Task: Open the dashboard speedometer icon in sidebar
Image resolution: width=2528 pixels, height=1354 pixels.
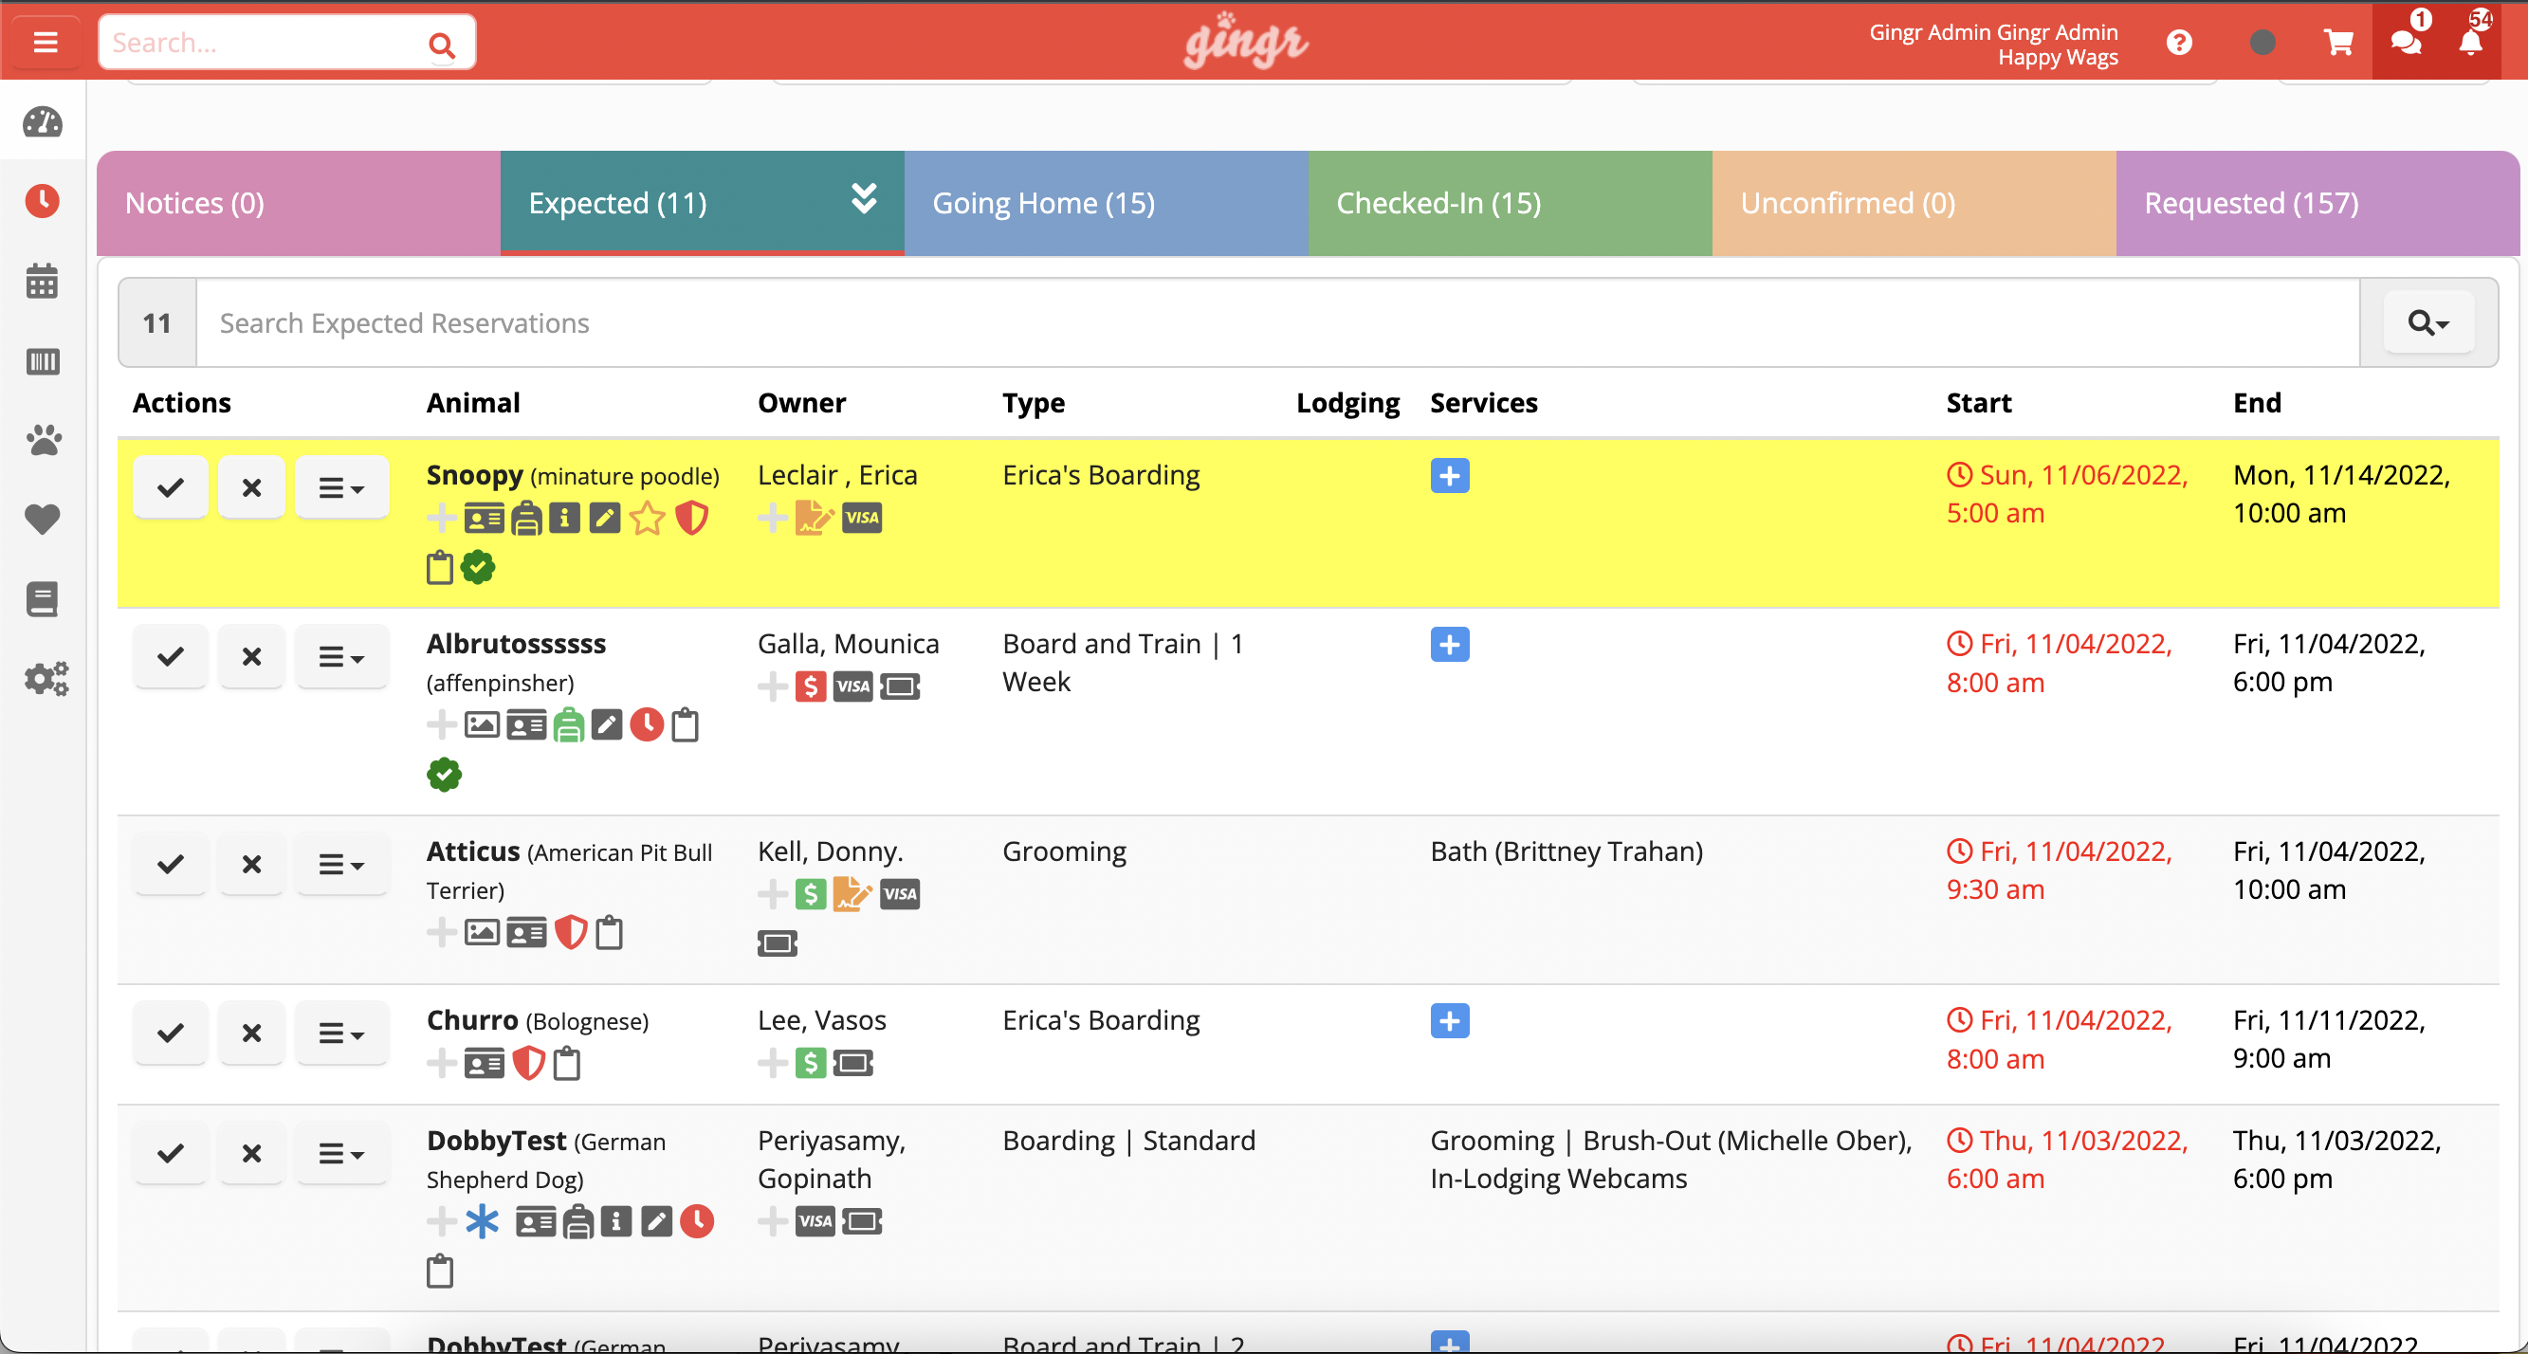Action: 43,122
